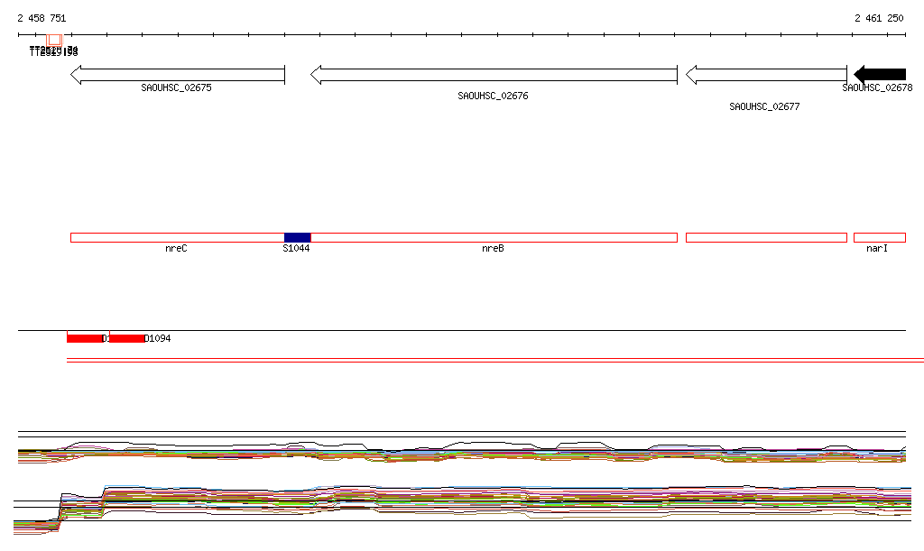Click the blue S1044 segment
924x551 pixels.
[x=298, y=238]
